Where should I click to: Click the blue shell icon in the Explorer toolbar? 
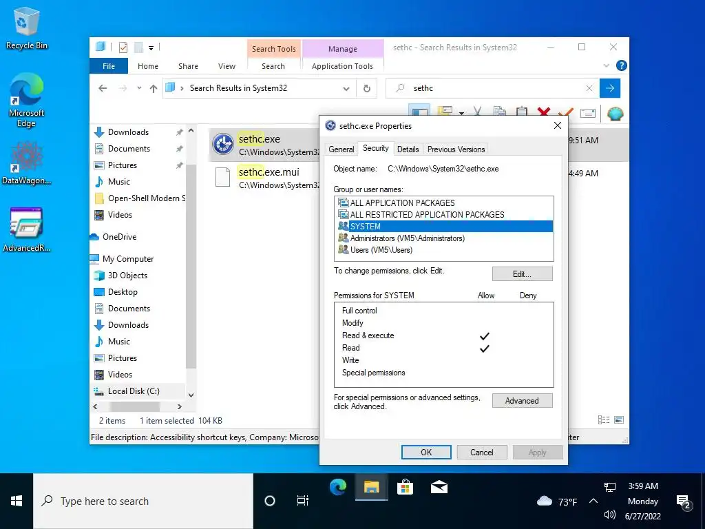pyautogui.click(x=615, y=113)
